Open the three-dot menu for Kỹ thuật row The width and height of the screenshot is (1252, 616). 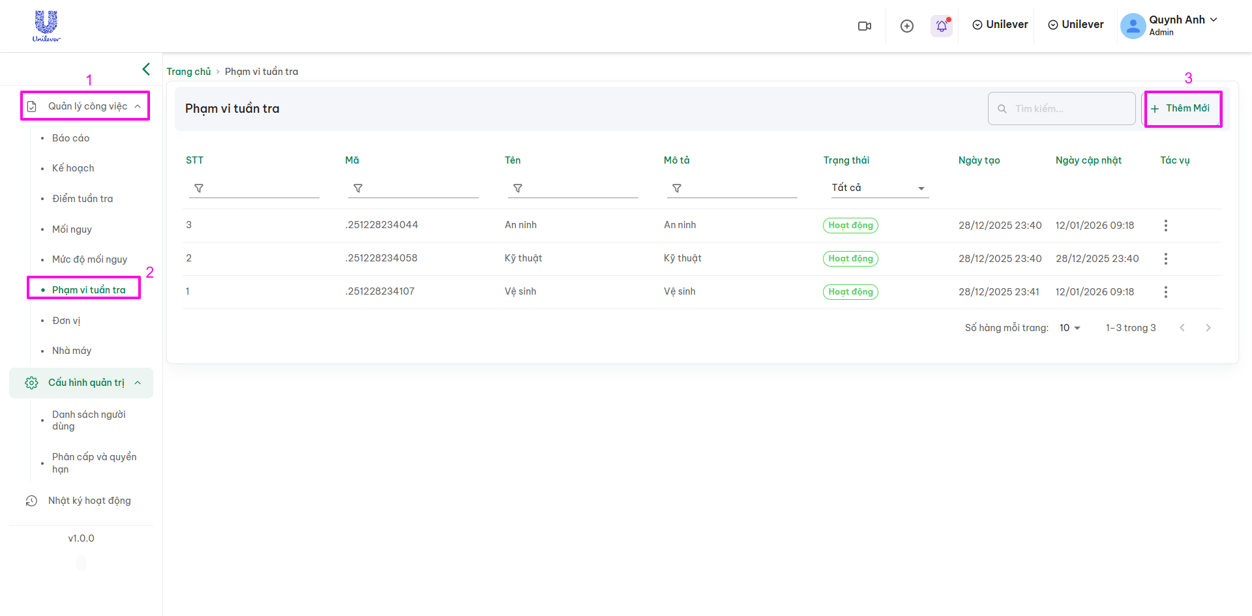click(x=1165, y=259)
